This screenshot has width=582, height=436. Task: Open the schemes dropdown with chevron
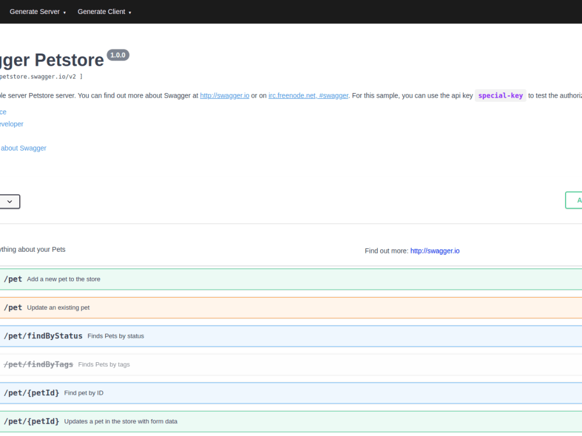10,202
